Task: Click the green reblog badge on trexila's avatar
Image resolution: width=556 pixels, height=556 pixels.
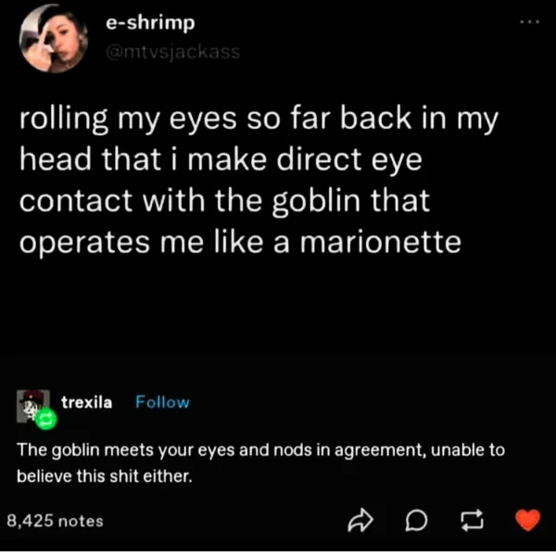Action: point(46,419)
